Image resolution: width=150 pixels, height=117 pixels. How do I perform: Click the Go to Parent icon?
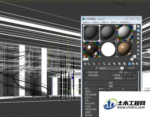pyautogui.click(x=133, y=64)
